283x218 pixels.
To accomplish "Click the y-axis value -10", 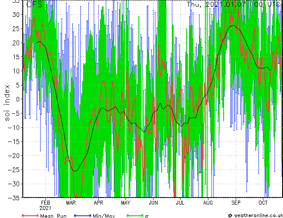I will pyautogui.click(x=14, y=128).
